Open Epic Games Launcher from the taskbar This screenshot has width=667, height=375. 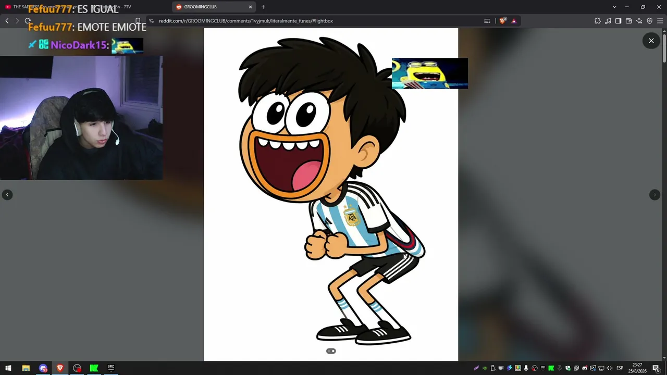tap(111, 368)
